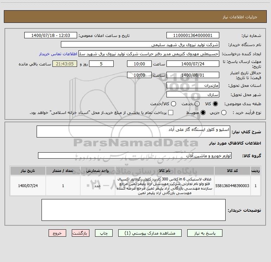
Task: Click the گروه کالا field
Action: 135,155
